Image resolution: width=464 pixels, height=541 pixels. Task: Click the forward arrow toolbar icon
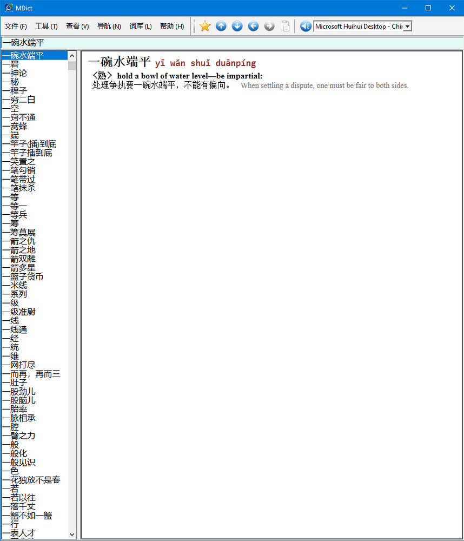click(269, 25)
